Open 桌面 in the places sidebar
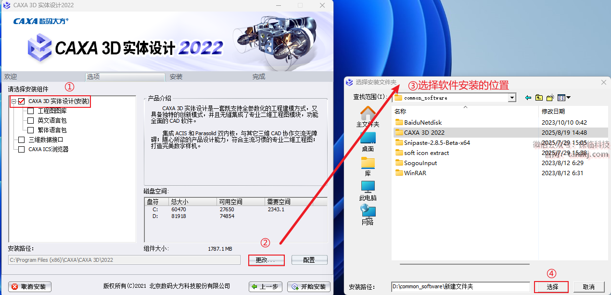The width and height of the screenshot is (611, 295). tap(368, 142)
